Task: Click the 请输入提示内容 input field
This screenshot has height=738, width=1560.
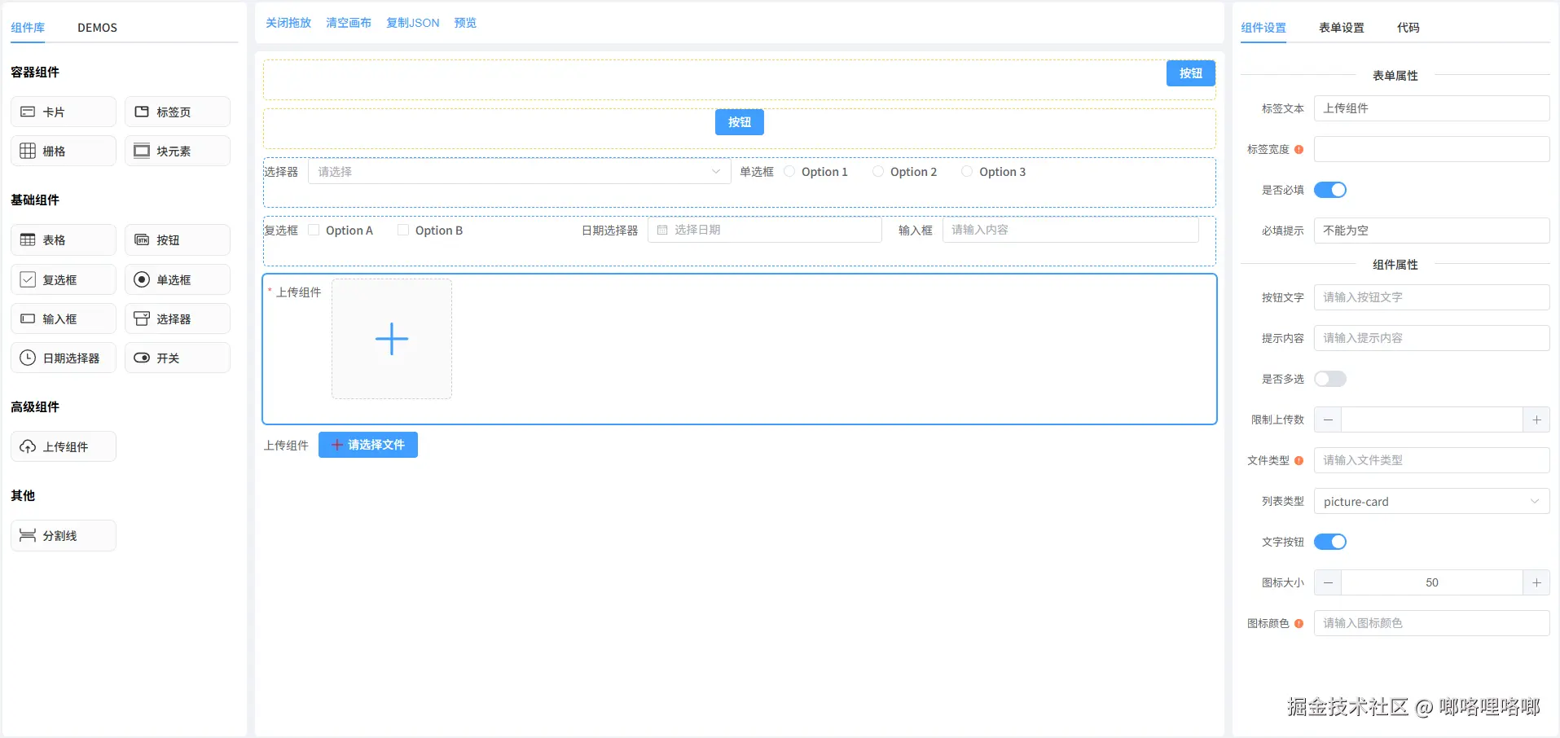Action: (x=1432, y=338)
